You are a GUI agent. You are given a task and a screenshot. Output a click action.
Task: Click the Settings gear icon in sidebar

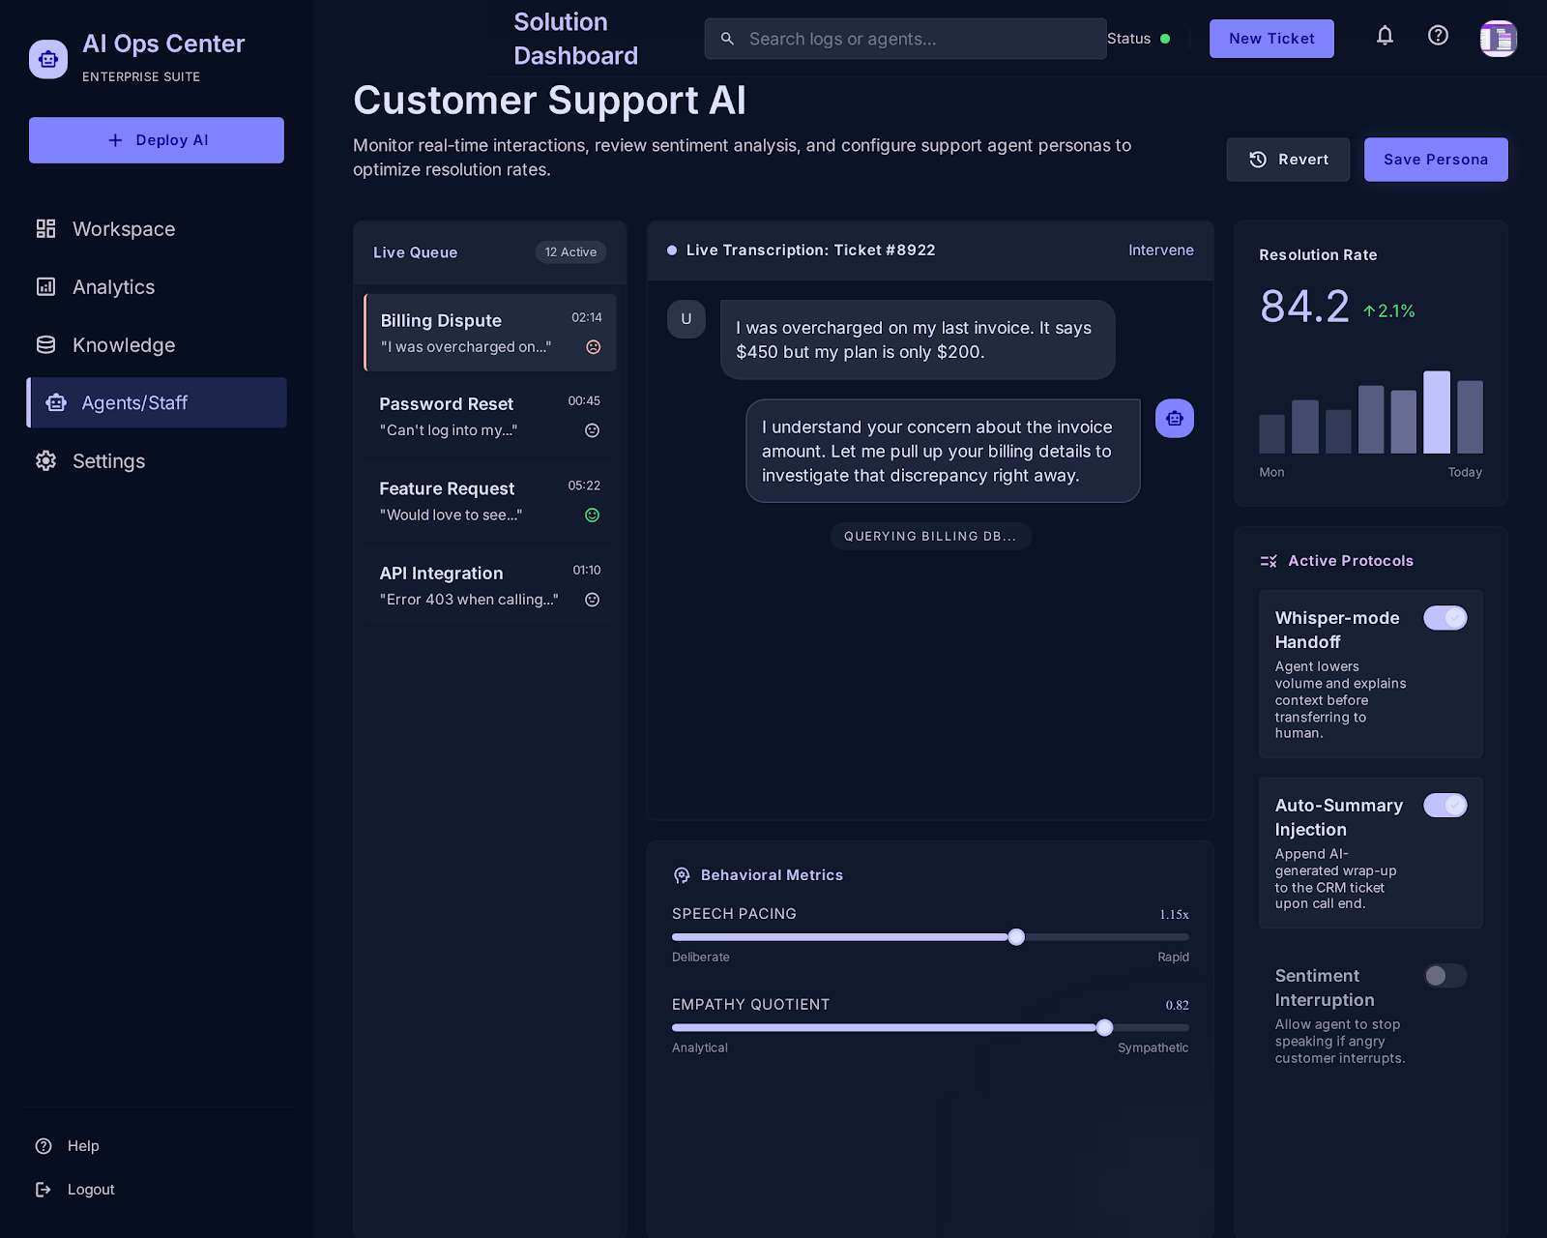point(45,460)
